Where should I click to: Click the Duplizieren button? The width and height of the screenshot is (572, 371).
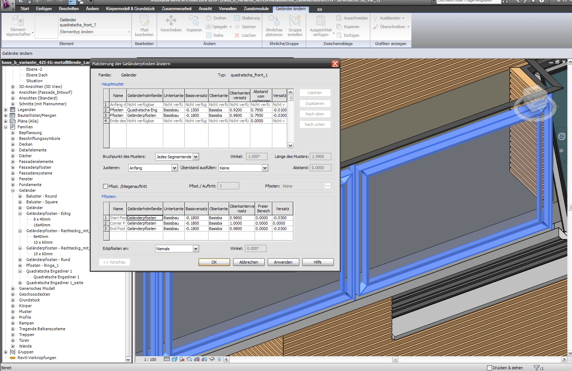[315, 103]
